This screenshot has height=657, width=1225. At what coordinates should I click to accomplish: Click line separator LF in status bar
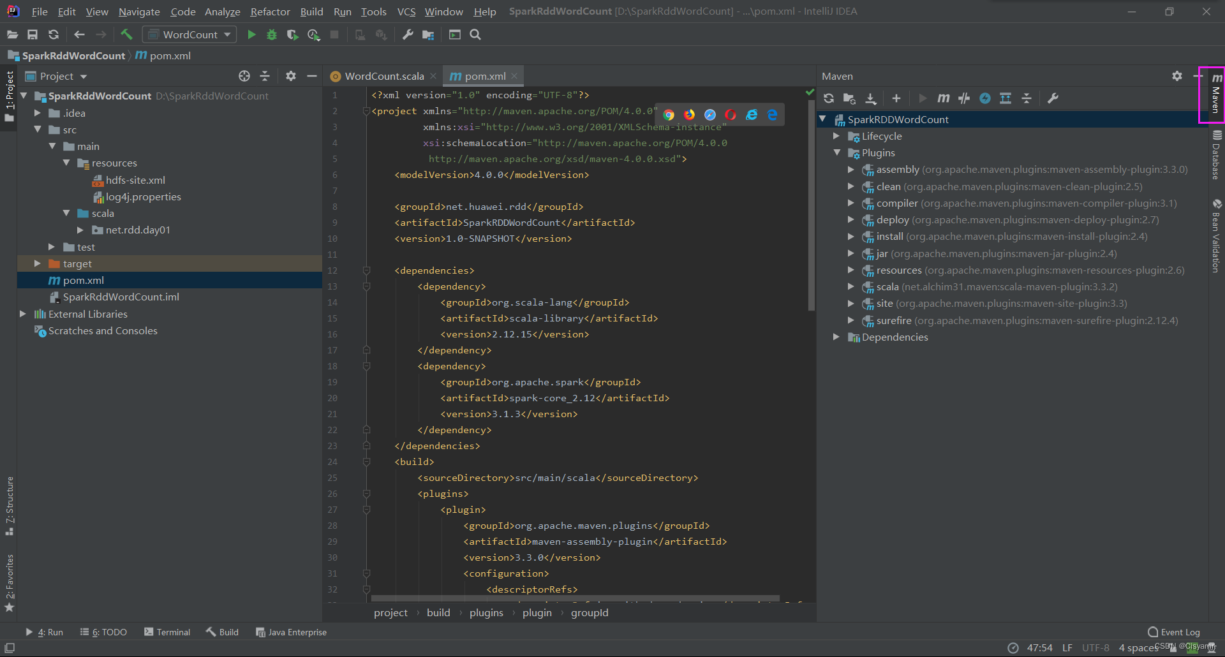(x=1067, y=647)
